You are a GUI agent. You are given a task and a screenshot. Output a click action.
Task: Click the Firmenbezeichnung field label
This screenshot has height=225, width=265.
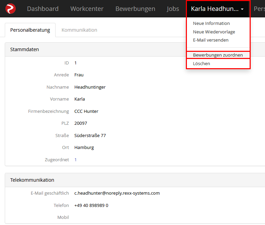pos(48,111)
